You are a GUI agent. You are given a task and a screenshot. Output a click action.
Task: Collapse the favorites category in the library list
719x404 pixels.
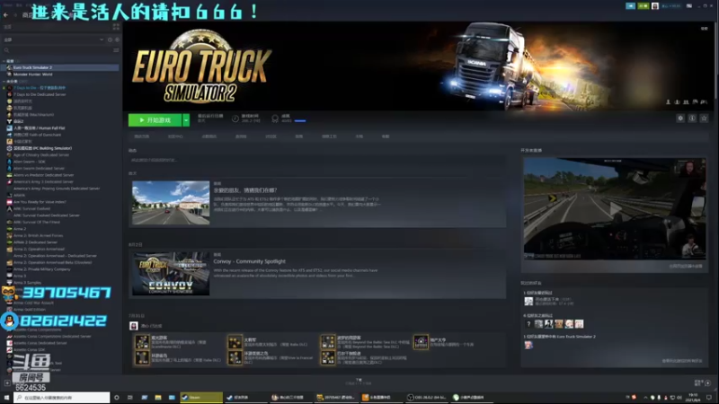point(4,61)
